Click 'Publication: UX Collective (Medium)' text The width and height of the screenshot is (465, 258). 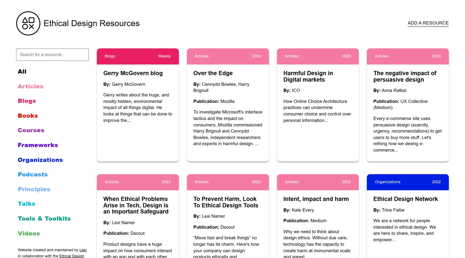tap(400, 104)
